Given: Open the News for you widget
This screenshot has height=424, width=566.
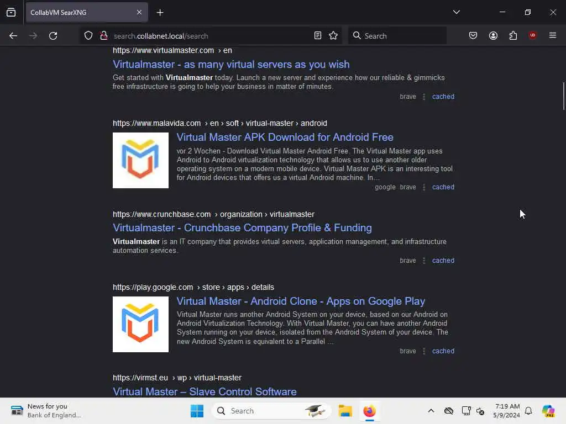Looking at the screenshot, I should (46, 411).
